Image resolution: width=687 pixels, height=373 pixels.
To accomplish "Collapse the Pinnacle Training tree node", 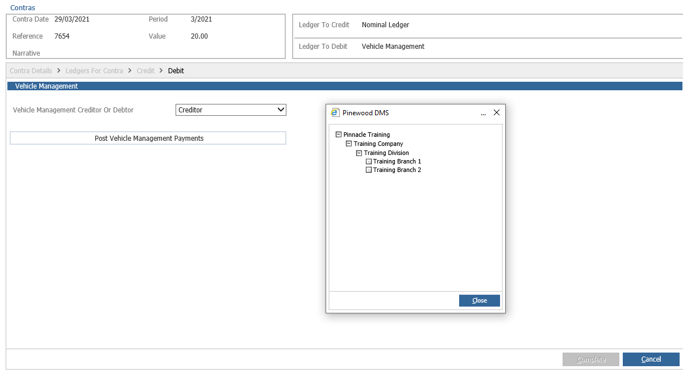I will coord(339,135).
